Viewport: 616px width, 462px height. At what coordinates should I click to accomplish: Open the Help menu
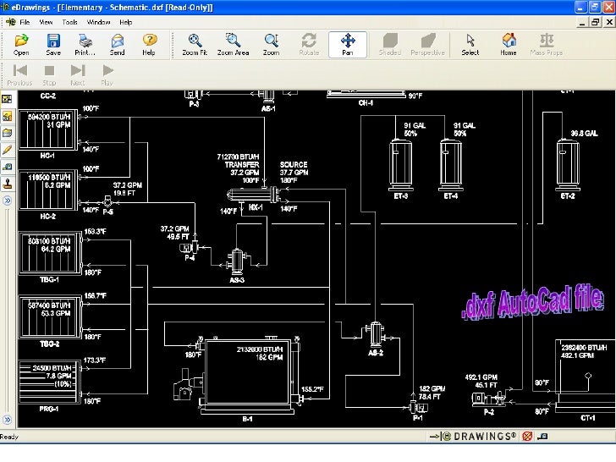tap(126, 22)
